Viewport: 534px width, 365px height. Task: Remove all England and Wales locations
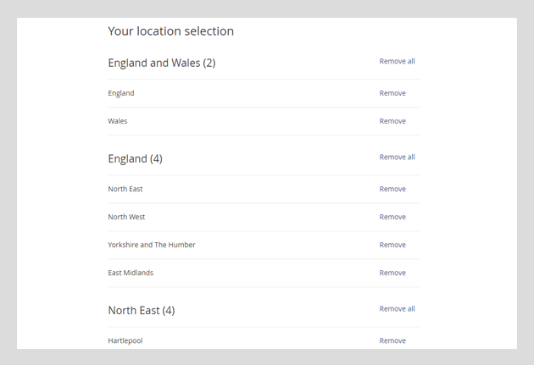[x=397, y=61]
